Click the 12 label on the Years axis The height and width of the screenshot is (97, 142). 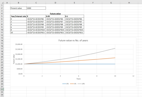(x=133, y=76)
